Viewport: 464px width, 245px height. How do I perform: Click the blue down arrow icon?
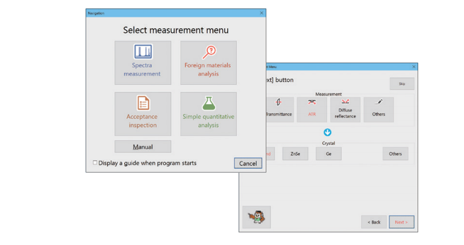click(328, 132)
